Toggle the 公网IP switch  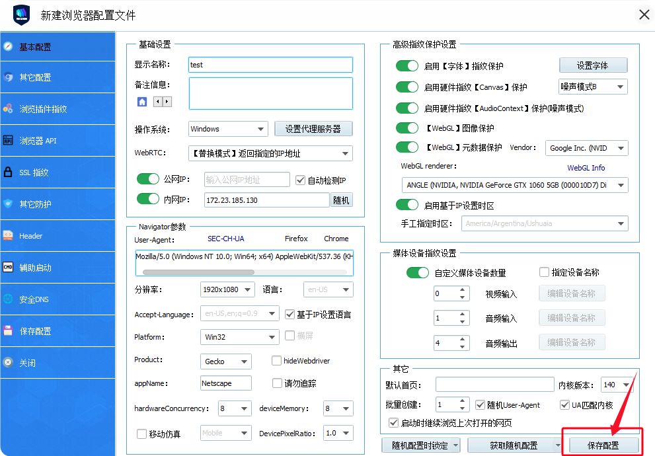148,180
